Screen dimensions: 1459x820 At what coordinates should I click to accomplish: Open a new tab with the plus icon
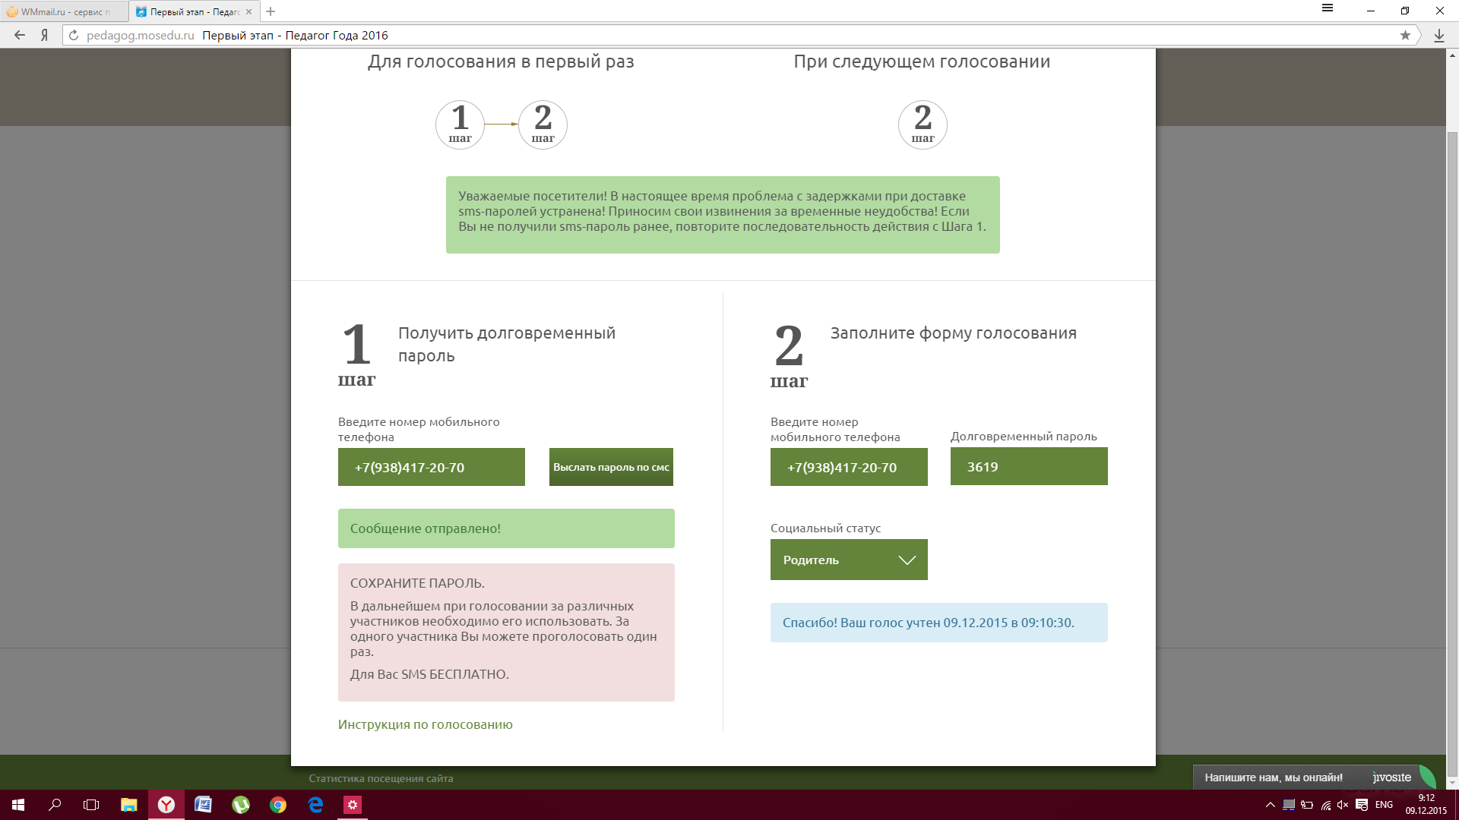[x=271, y=11]
